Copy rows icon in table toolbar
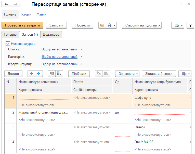 coord(98,74)
